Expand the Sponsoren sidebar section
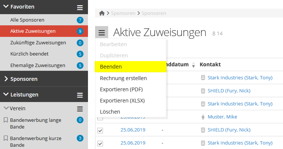Screen dimensions: 283x149 [6, 79]
